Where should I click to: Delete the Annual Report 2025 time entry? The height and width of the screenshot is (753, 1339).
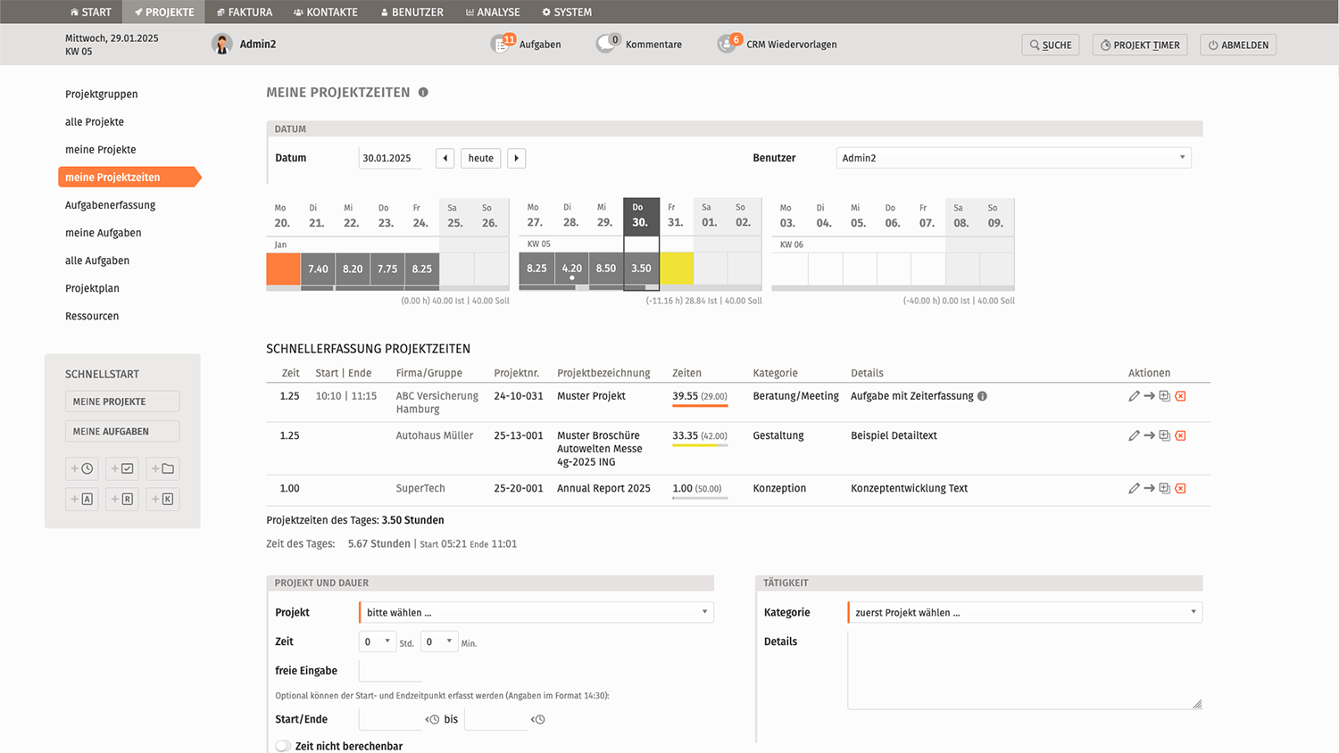pyautogui.click(x=1180, y=489)
